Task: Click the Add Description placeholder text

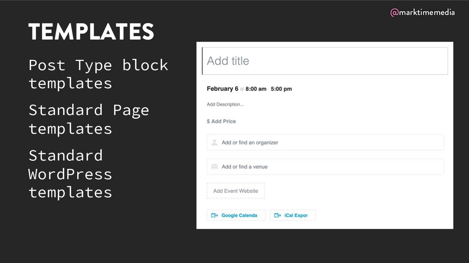Action: pyautogui.click(x=225, y=105)
